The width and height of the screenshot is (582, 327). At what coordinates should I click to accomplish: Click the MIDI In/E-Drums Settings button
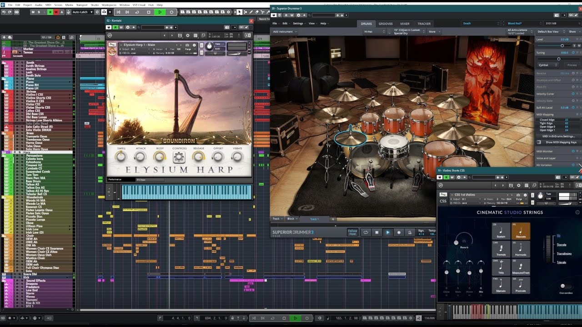click(x=559, y=136)
